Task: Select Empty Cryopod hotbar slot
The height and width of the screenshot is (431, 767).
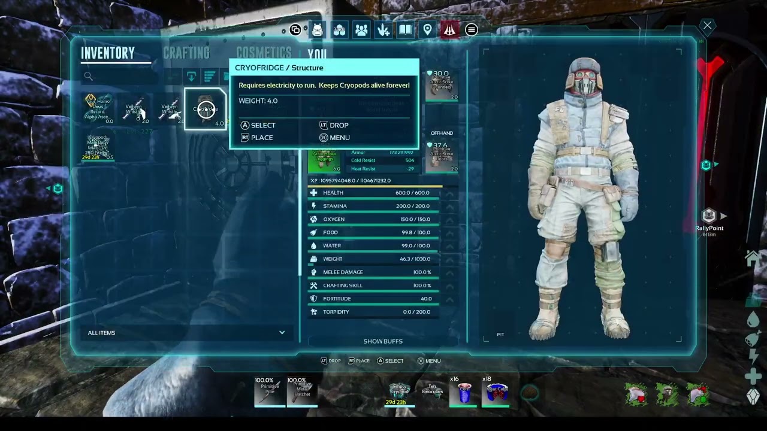Action: [399, 391]
